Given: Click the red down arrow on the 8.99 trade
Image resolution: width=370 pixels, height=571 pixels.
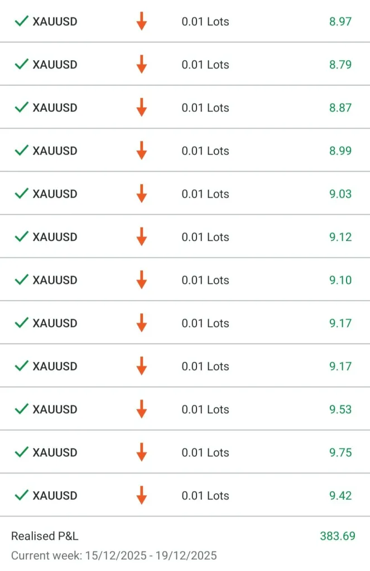Looking at the screenshot, I should click(142, 151).
